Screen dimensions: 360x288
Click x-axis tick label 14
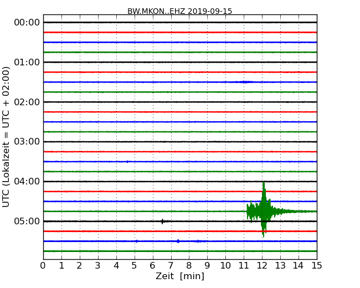point(299,266)
